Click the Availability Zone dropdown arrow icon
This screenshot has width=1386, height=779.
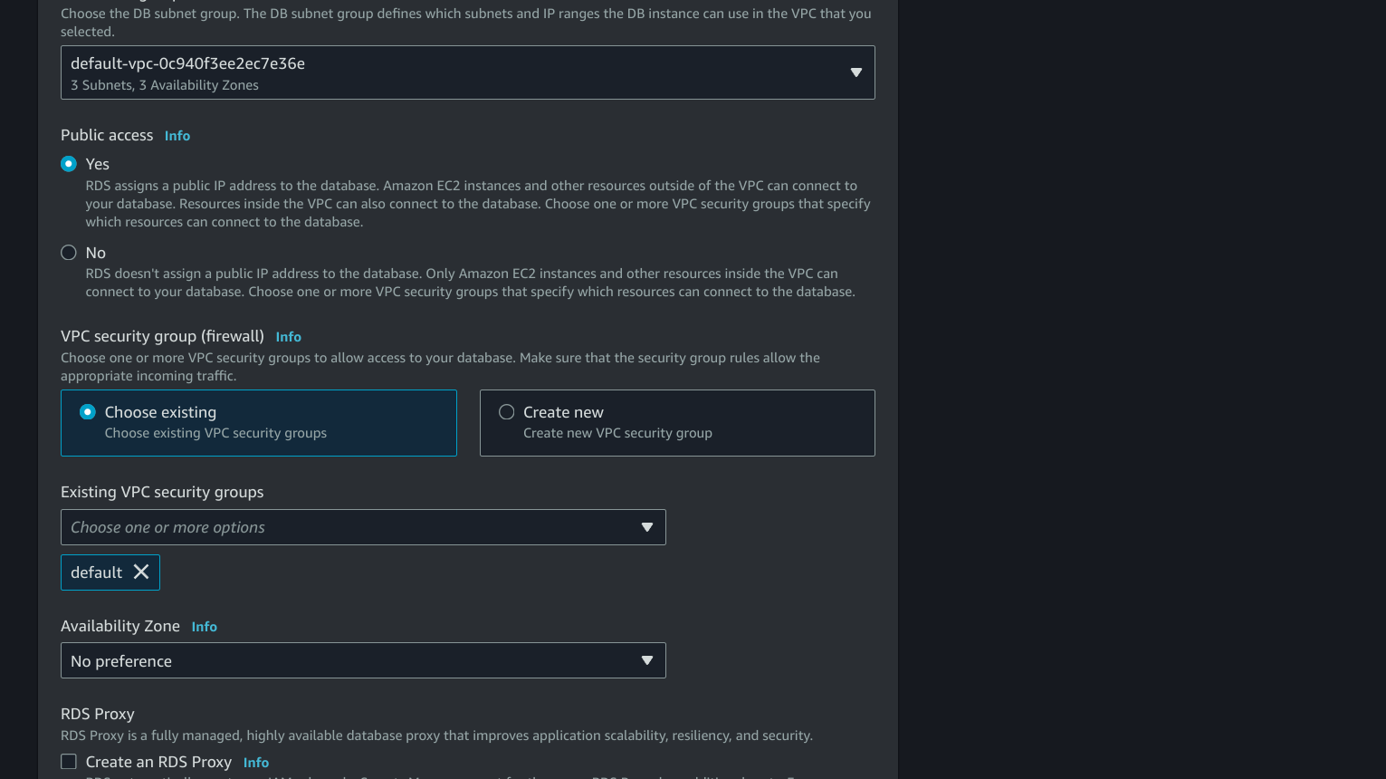coord(646,660)
